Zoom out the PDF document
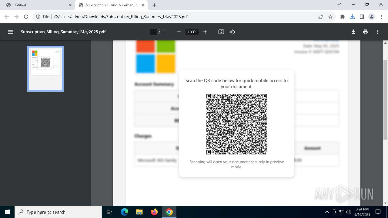The image size is (388, 218). (179, 32)
